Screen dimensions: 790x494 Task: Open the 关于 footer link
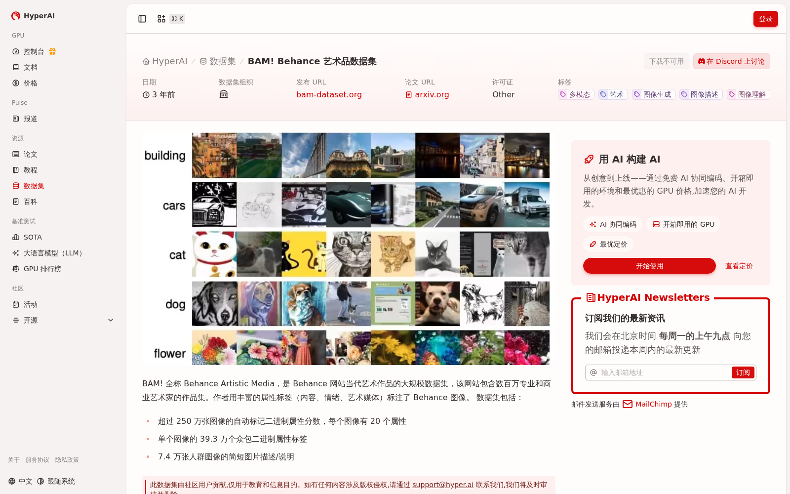pos(14,460)
